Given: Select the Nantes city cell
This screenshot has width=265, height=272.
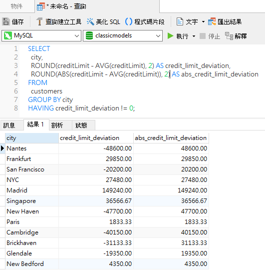Looking at the screenshot, I should pyautogui.click(x=32, y=148).
